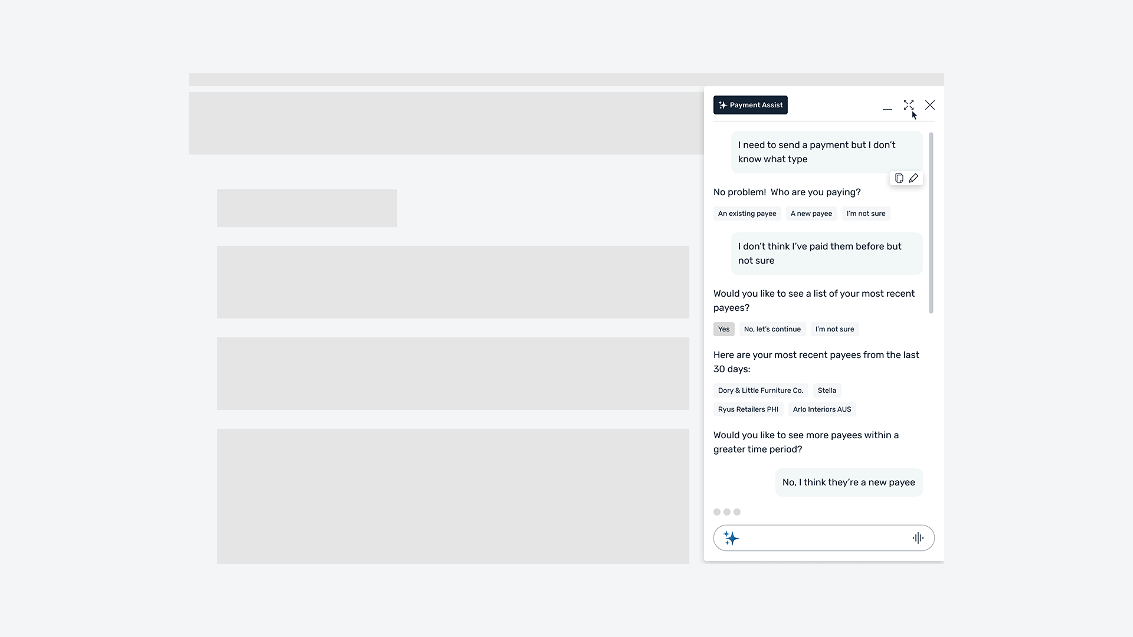
Task: Click text 'Would you like to see a list'
Action: [x=814, y=301]
